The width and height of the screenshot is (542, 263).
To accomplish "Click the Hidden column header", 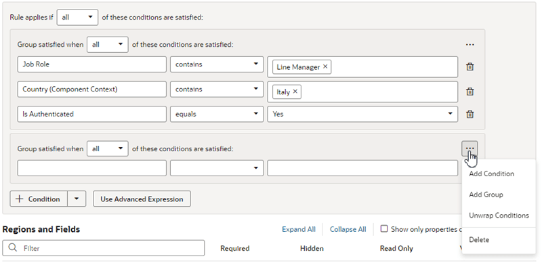I will (x=312, y=249).
